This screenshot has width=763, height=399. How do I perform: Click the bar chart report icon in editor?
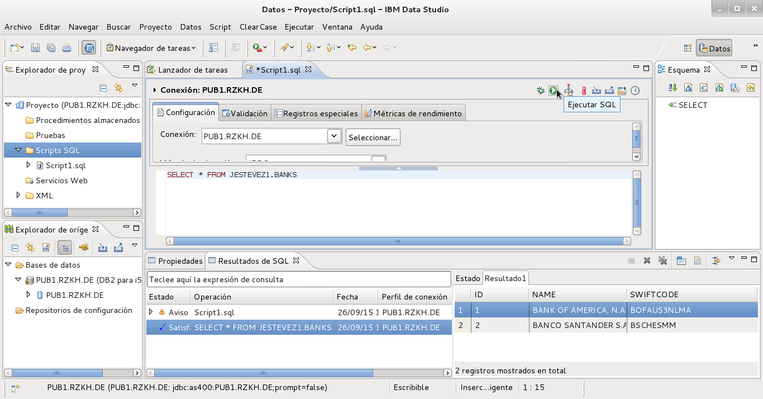point(622,91)
